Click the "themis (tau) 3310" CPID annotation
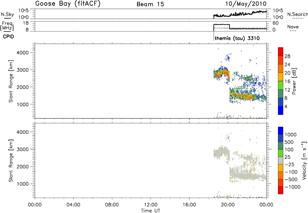This screenshot has height=213, width=308. (237, 38)
